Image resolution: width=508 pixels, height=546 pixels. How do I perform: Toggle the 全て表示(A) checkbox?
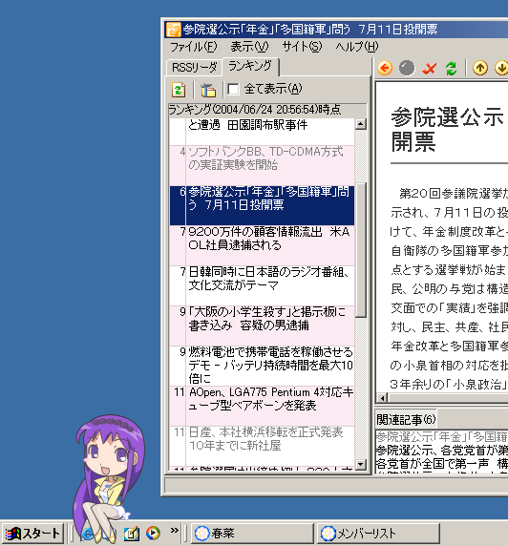(233, 89)
